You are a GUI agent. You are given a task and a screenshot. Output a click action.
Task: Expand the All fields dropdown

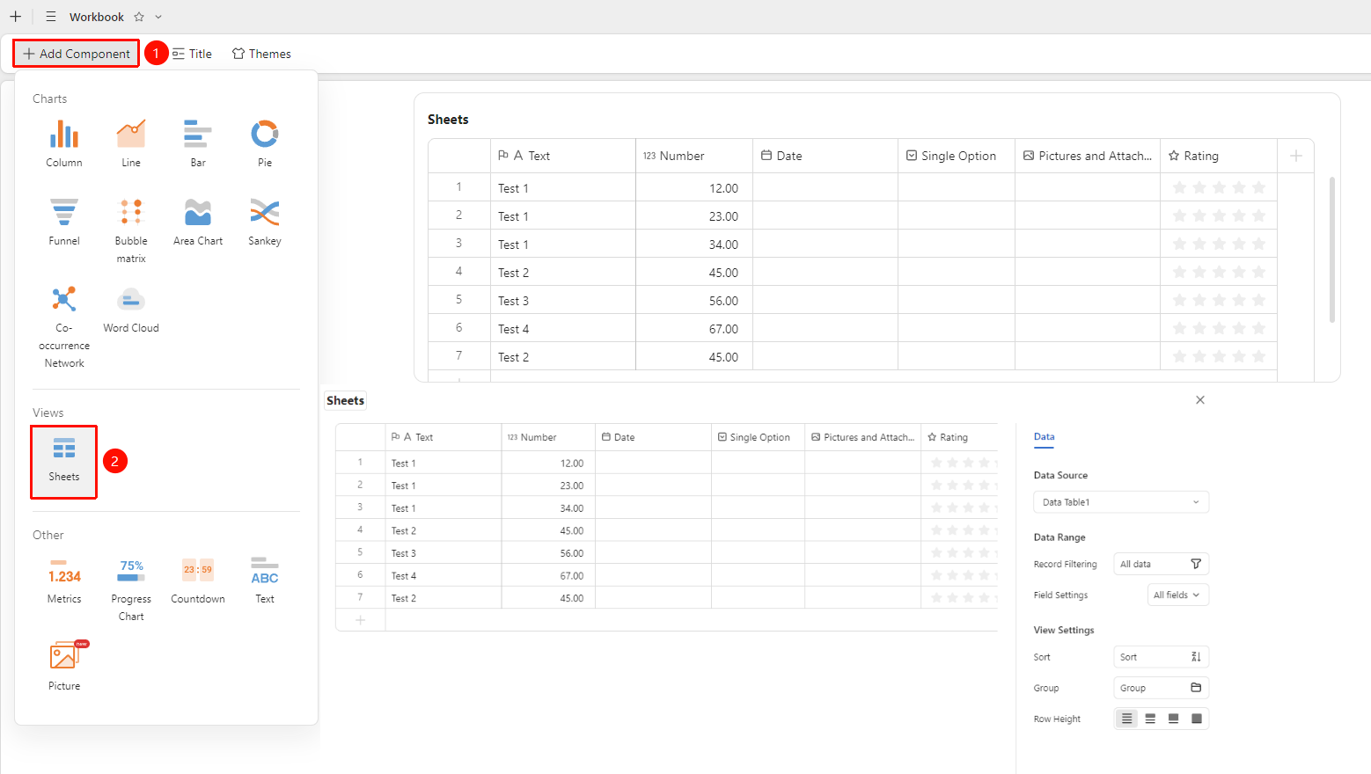pos(1177,595)
